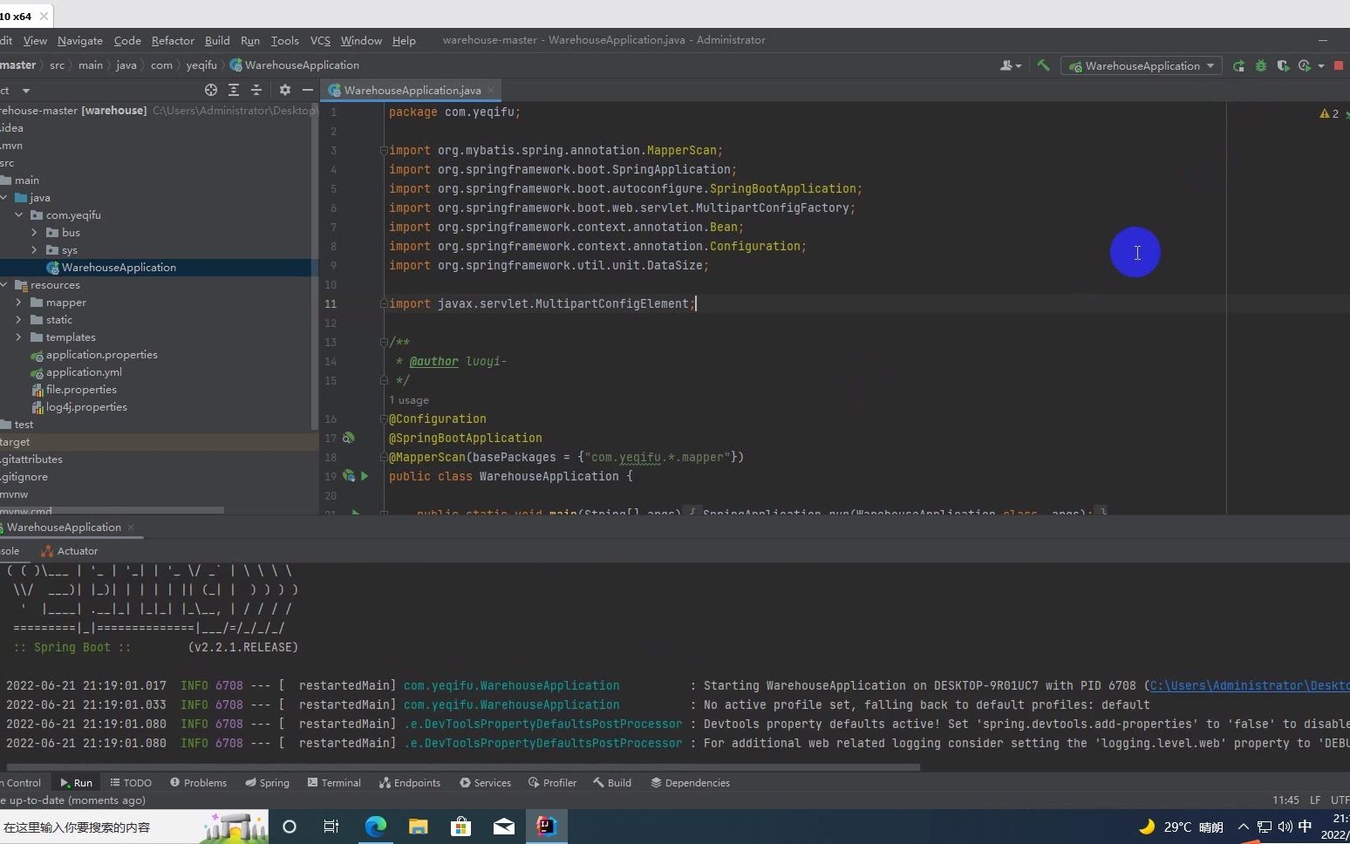This screenshot has height=844, width=1350.
Task: Fold the Javadoc comment at line 13
Action: point(384,343)
